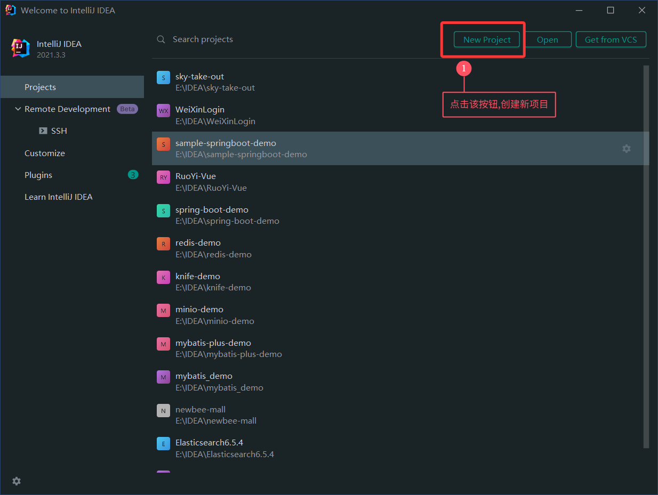Open the Customize section
658x495 pixels.
(45, 153)
